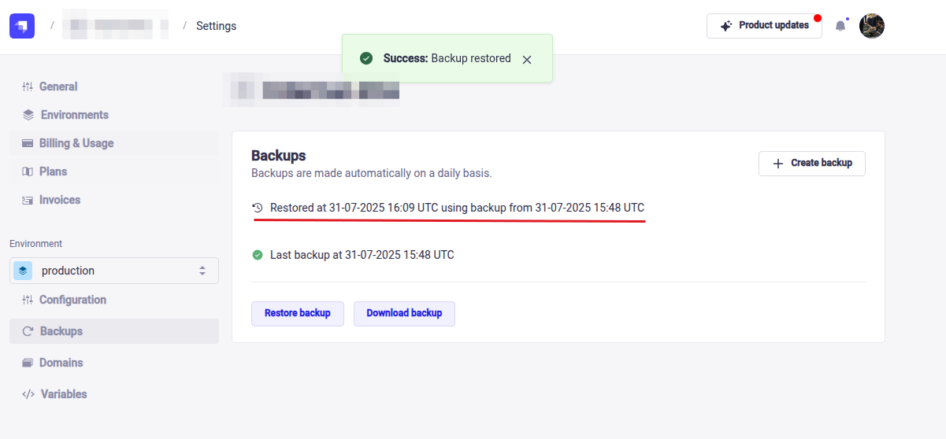This screenshot has height=439, width=946.
Task: Click the Product updates button
Action: [763, 26]
